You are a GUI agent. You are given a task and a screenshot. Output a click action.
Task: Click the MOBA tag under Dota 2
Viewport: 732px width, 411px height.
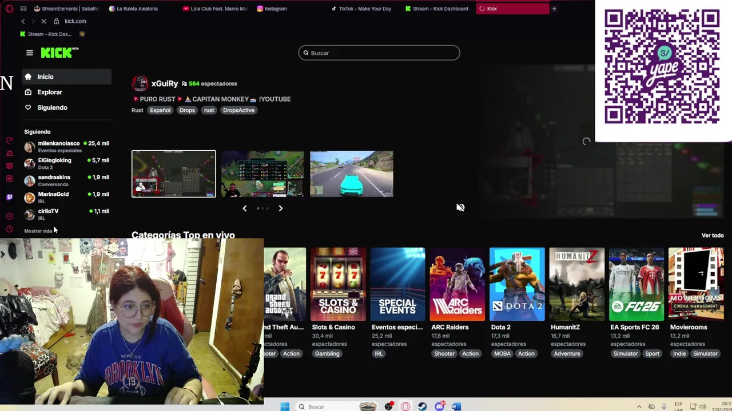click(x=502, y=354)
